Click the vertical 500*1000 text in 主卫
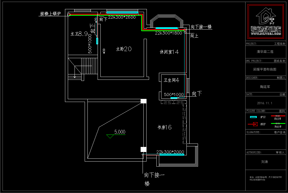The image size is (288, 193). (x=90, y=44)
